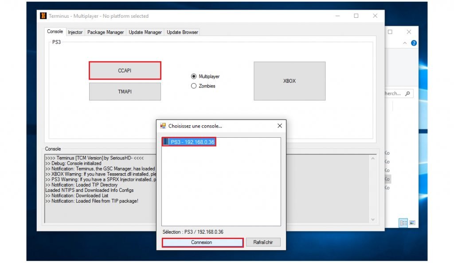The image size is (454, 263).
Task: Click the Terminus app icon in title bar
Action: [43, 16]
